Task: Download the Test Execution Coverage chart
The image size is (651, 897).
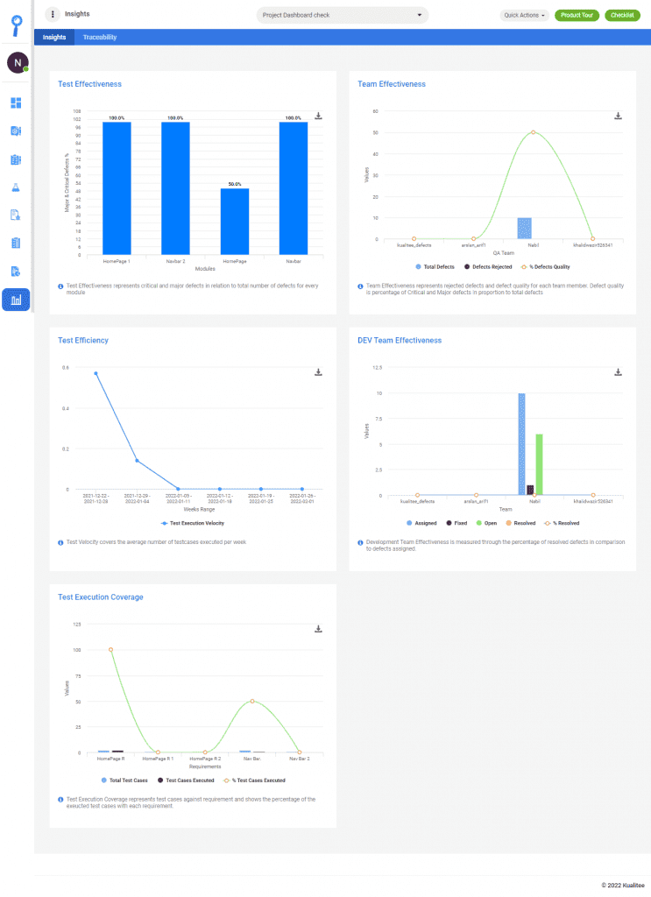Action: pos(319,629)
